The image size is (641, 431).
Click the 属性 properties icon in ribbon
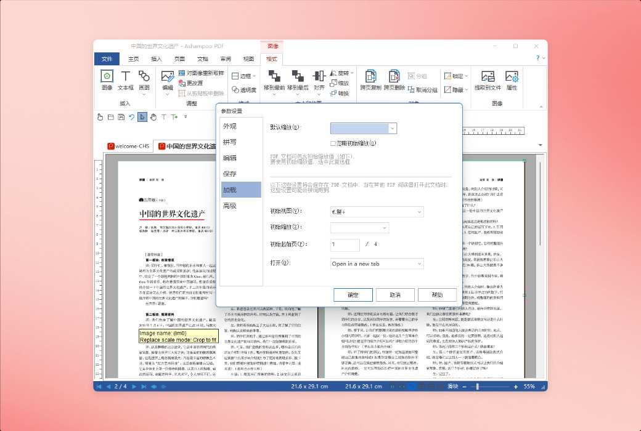click(512, 80)
